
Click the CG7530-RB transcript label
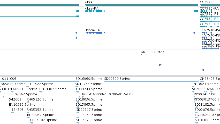tap(209, 14)
